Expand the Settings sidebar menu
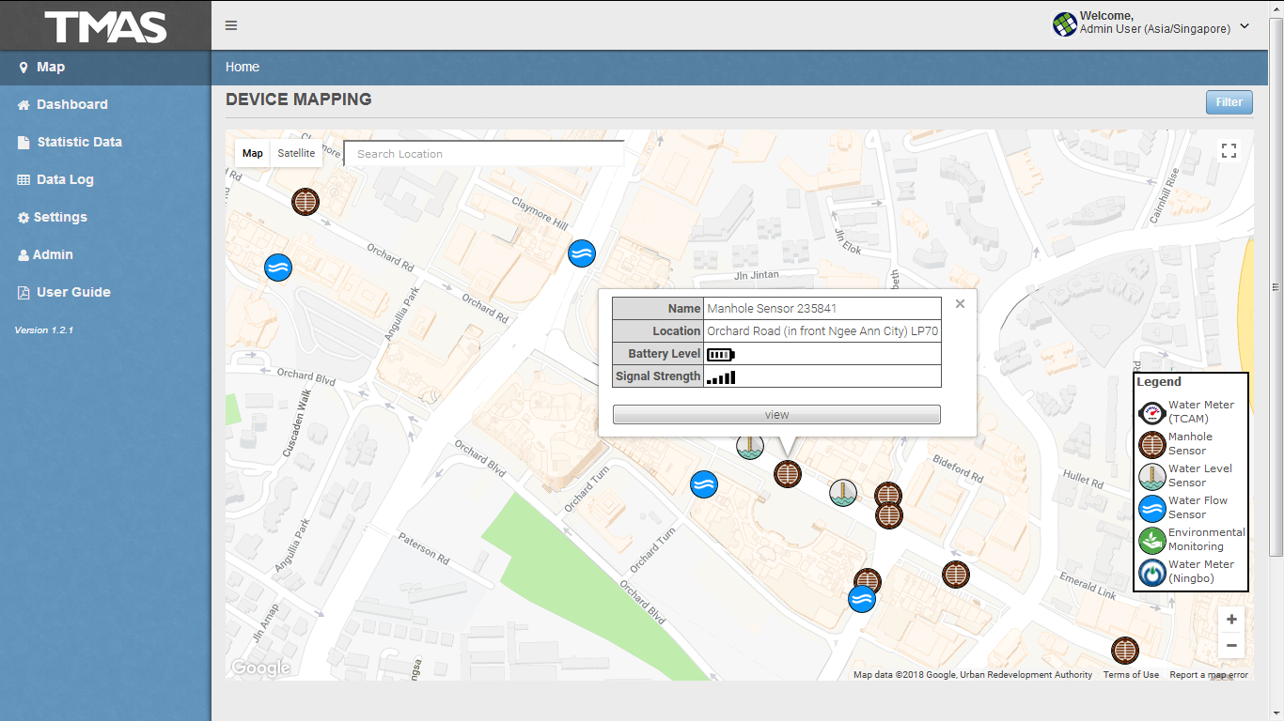The height and width of the screenshot is (721, 1284). coord(60,217)
